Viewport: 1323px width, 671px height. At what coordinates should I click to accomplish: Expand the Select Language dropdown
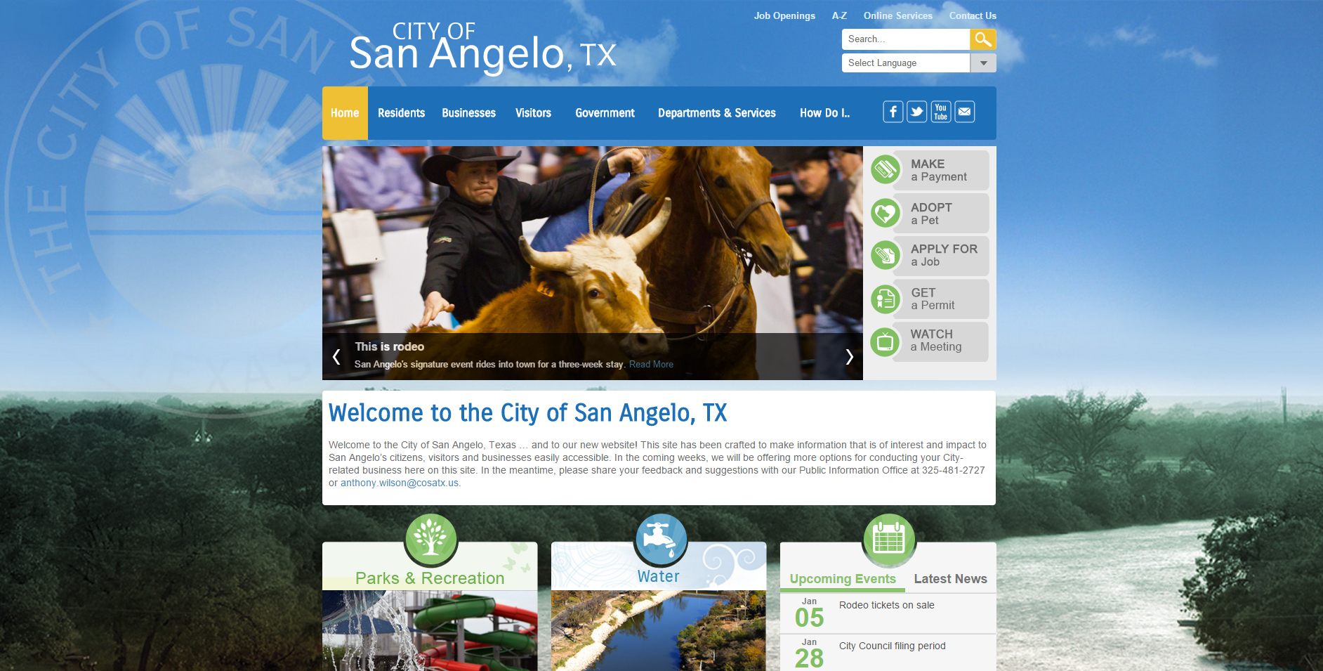983,63
